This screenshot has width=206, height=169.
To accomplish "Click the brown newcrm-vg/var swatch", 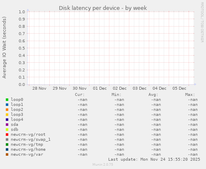I will pos(7,154).
